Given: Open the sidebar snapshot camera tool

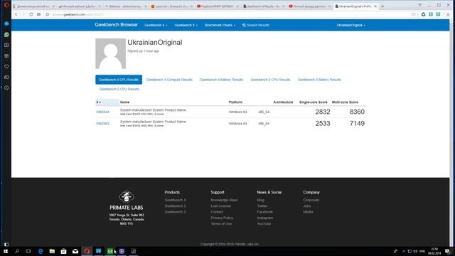Looking at the screenshot, I should pos(6,45).
